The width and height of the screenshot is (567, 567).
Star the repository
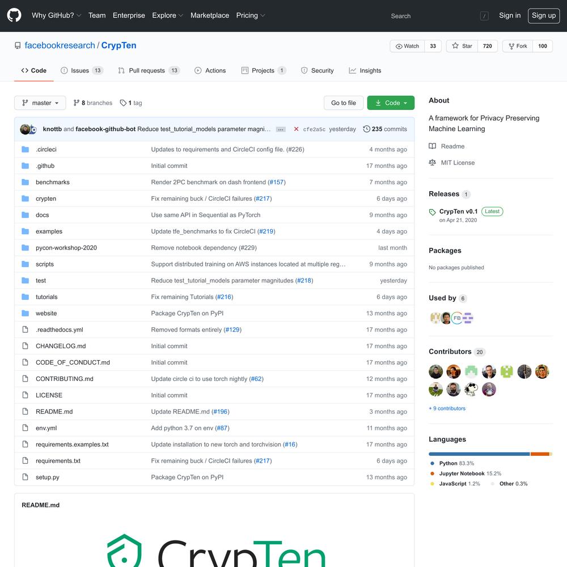pyautogui.click(x=462, y=46)
